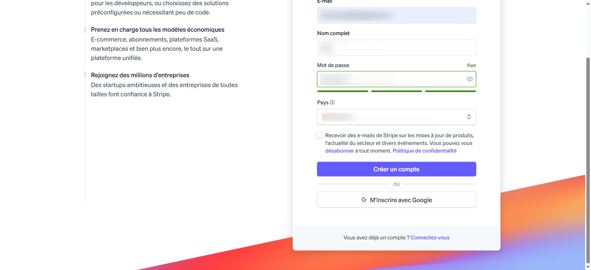Click the scrollbar down arrow
This screenshot has height=270, width=591.
tap(587, 267)
